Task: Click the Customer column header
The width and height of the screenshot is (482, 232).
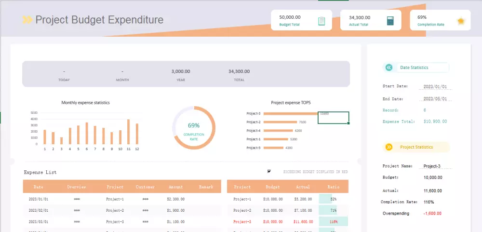Action: click(x=146, y=187)
